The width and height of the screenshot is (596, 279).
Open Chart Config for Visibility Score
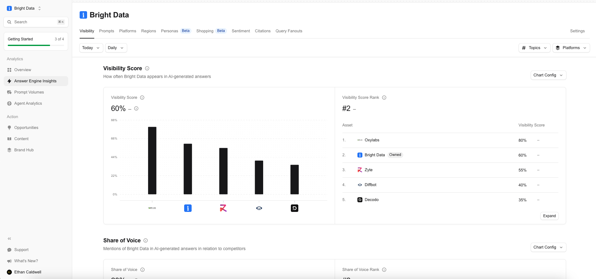coord(548,75)
